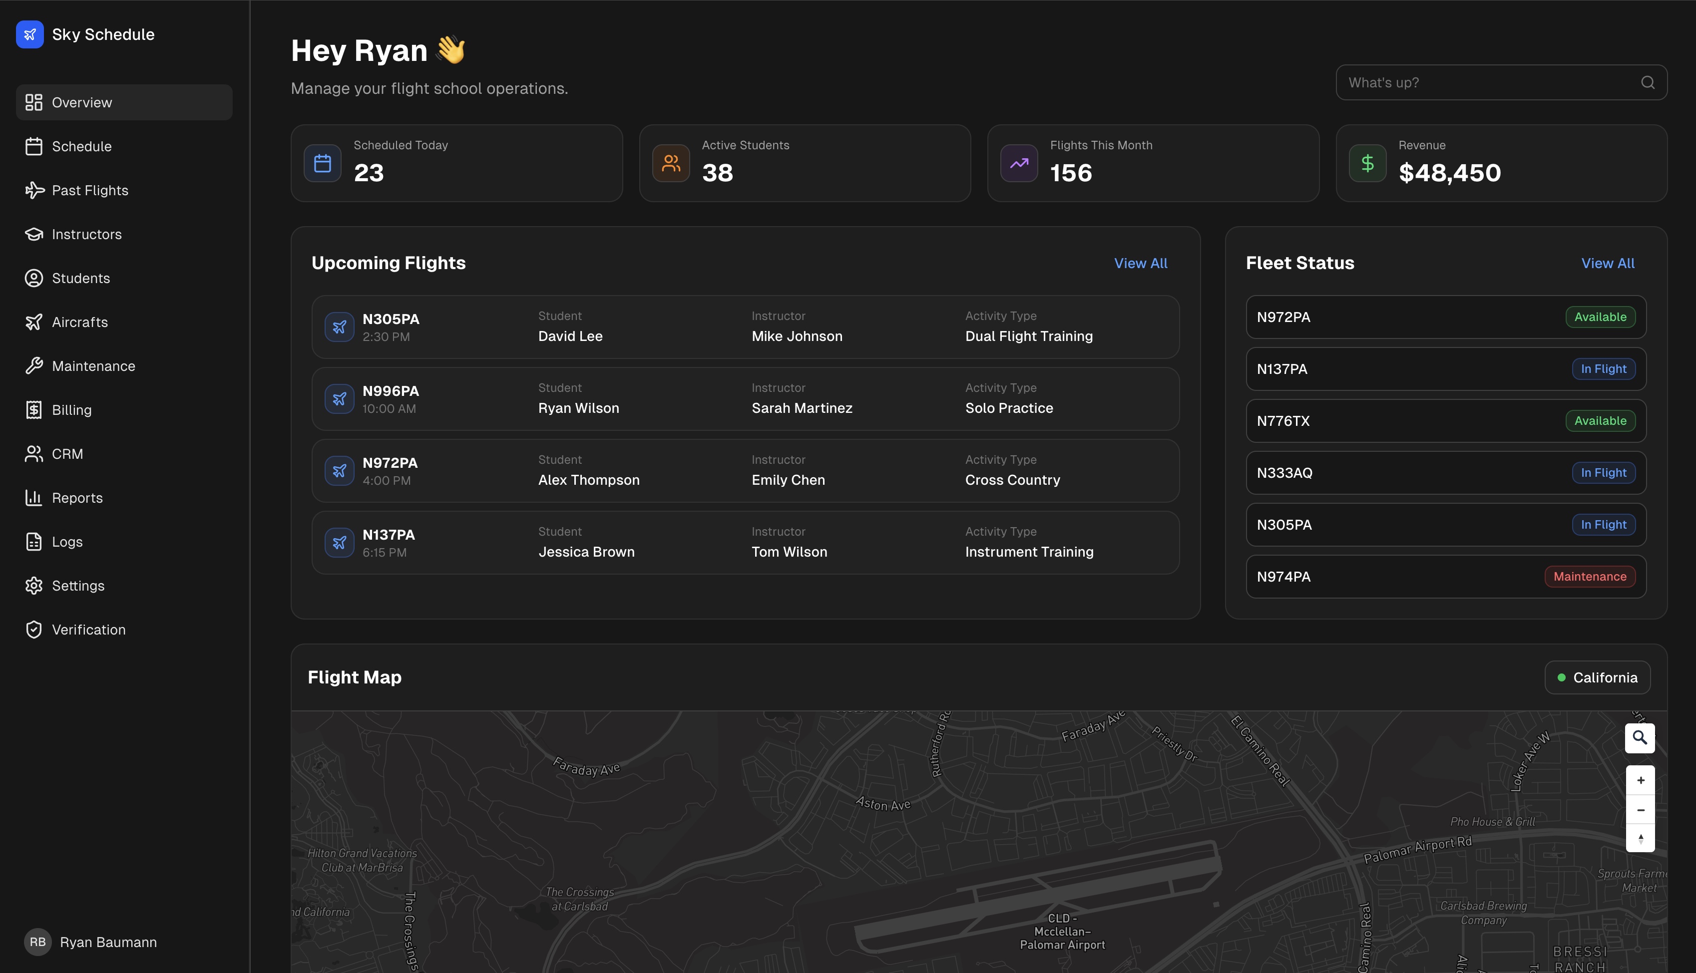Zoom out on the flight map
Image resolution: width=1696 pixels, height=973 pixels.
pos(1640,810)
